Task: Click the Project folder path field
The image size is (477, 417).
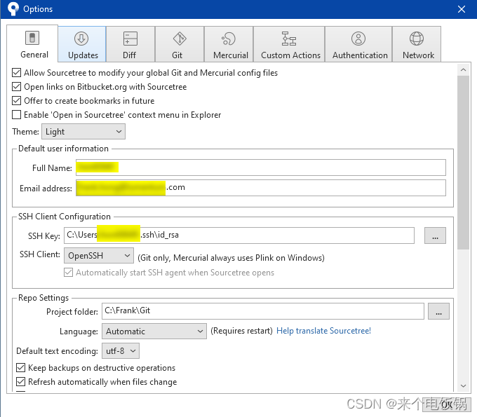Action: click(263, 311)
